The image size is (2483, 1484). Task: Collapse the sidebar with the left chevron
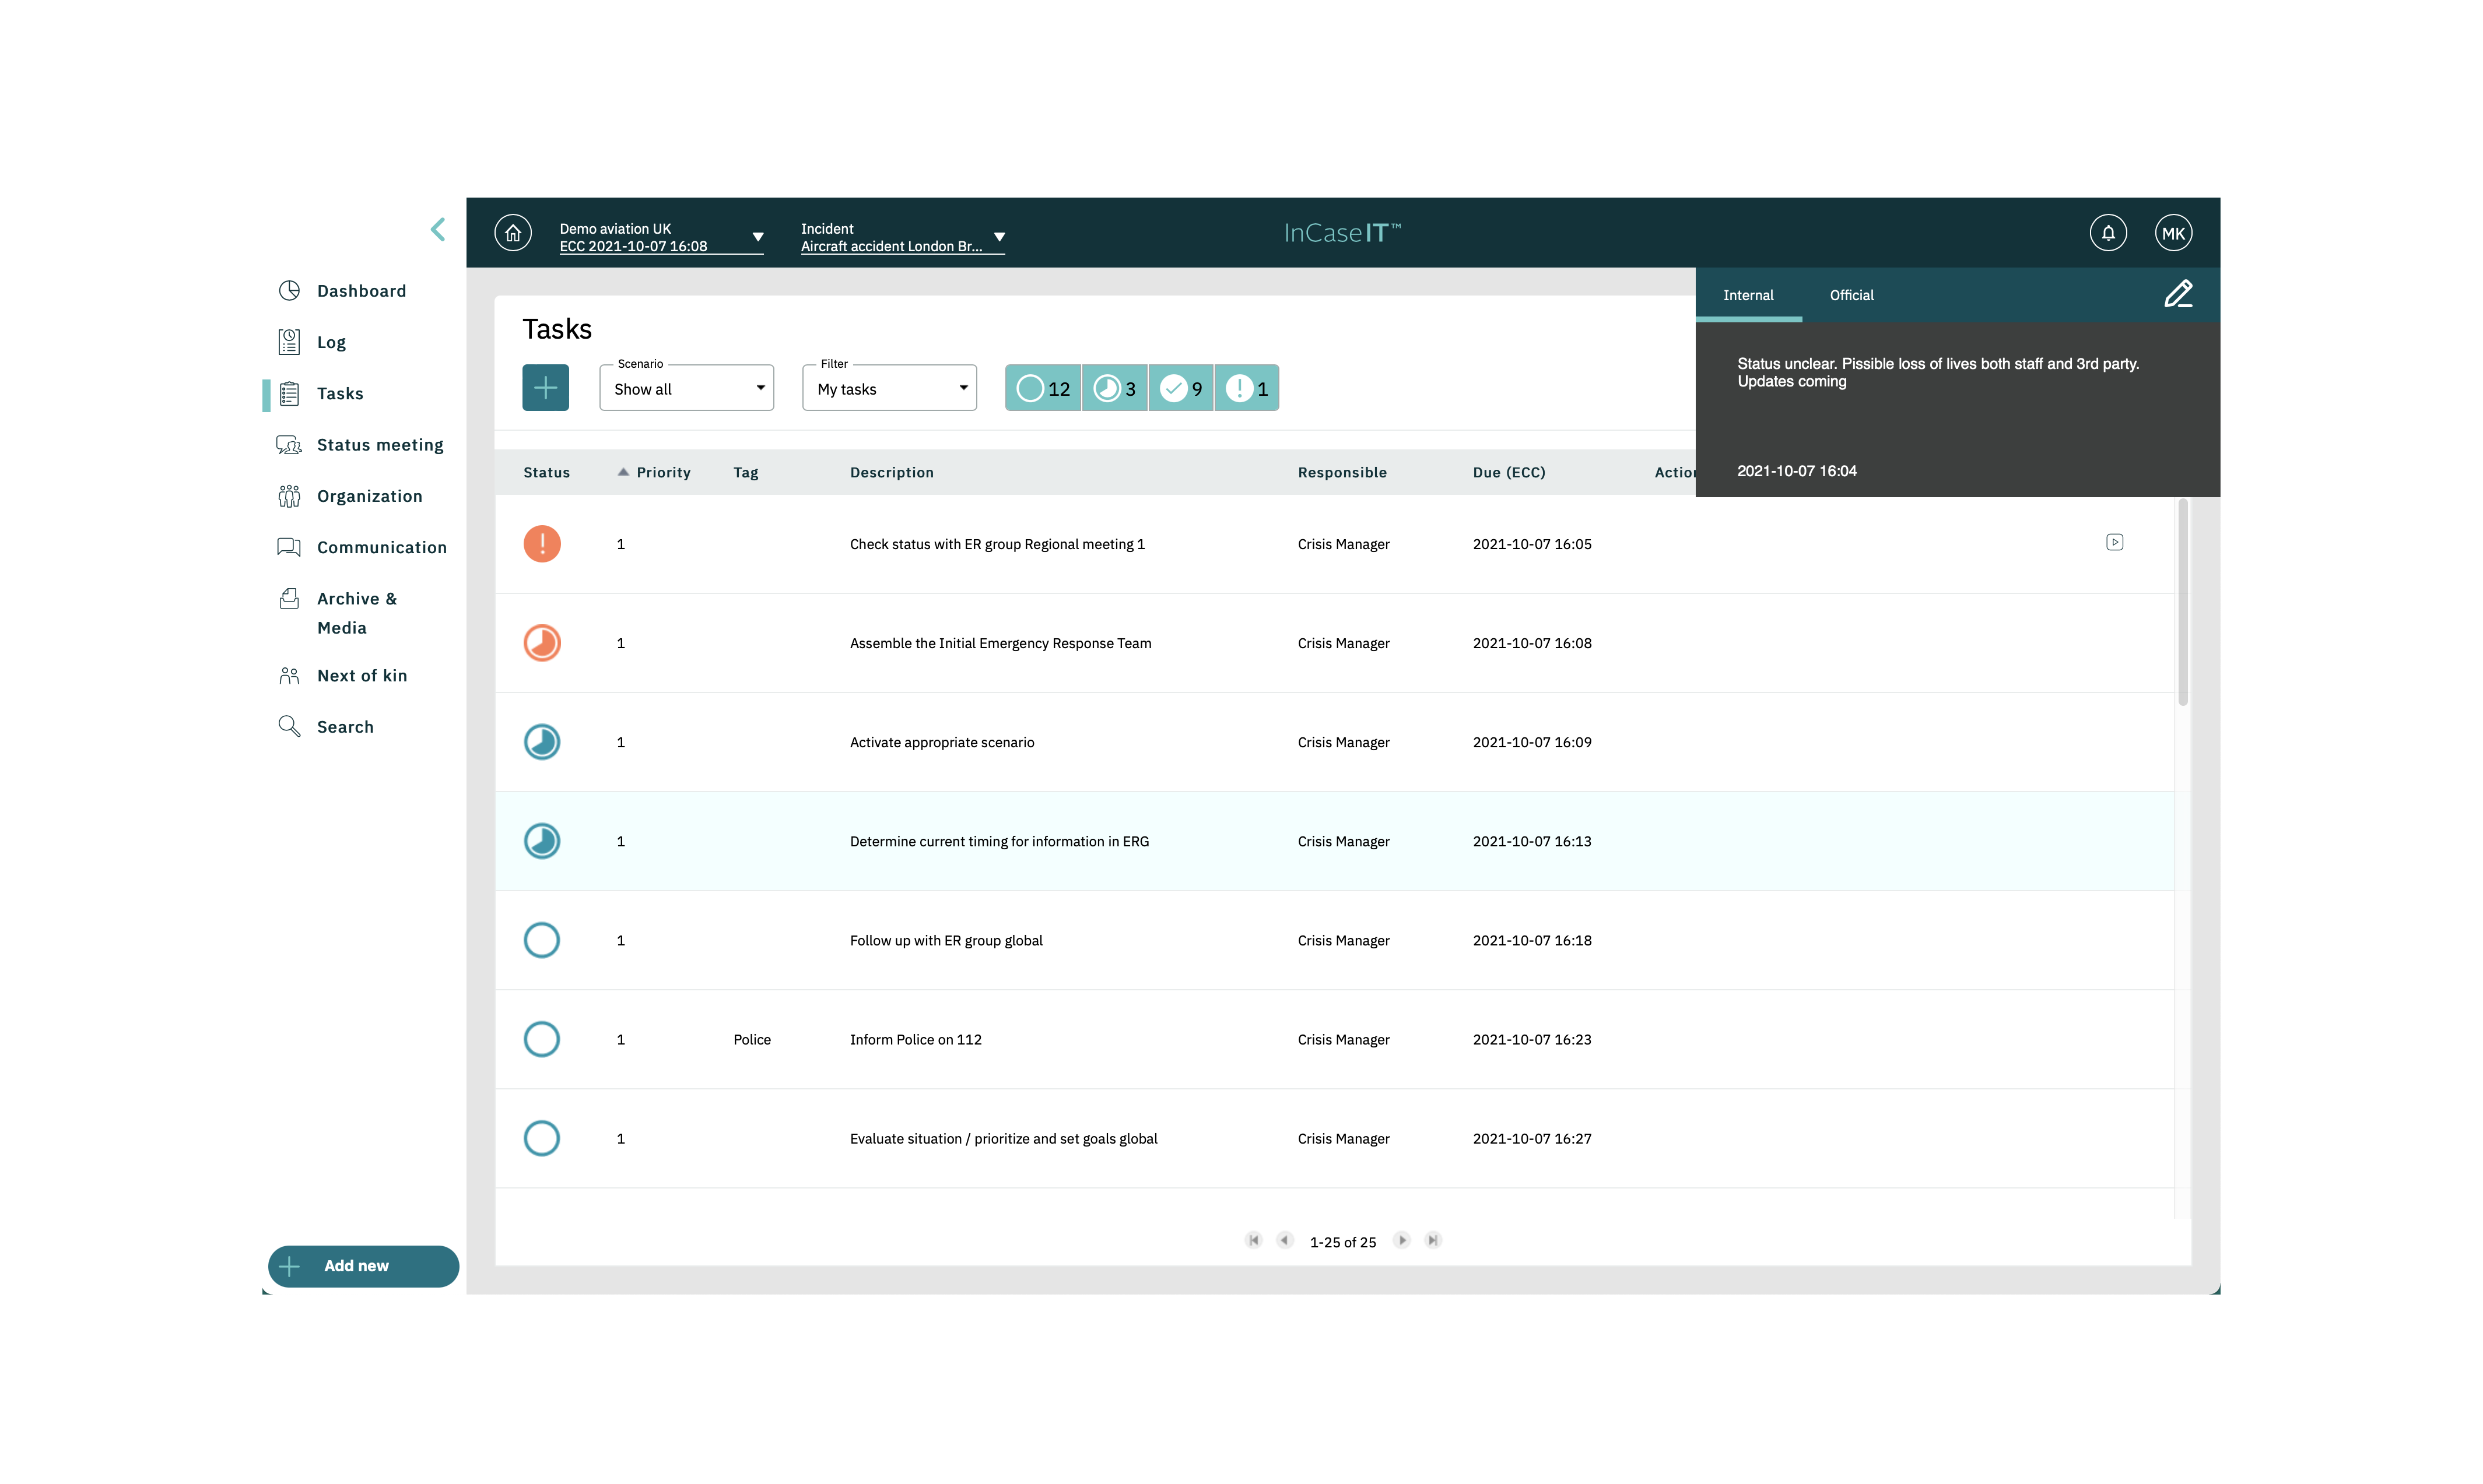(438, 230)
